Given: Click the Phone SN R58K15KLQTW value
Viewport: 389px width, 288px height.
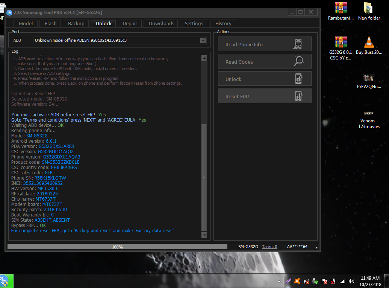Looking at the screenshot, I should 50,178.
